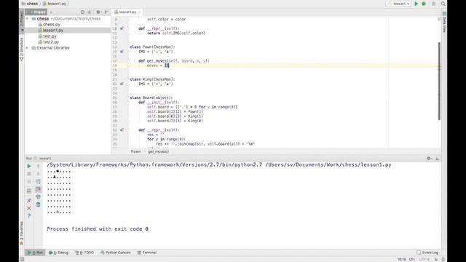Click gutter marker beside King IMG line

tap(122, 84)
